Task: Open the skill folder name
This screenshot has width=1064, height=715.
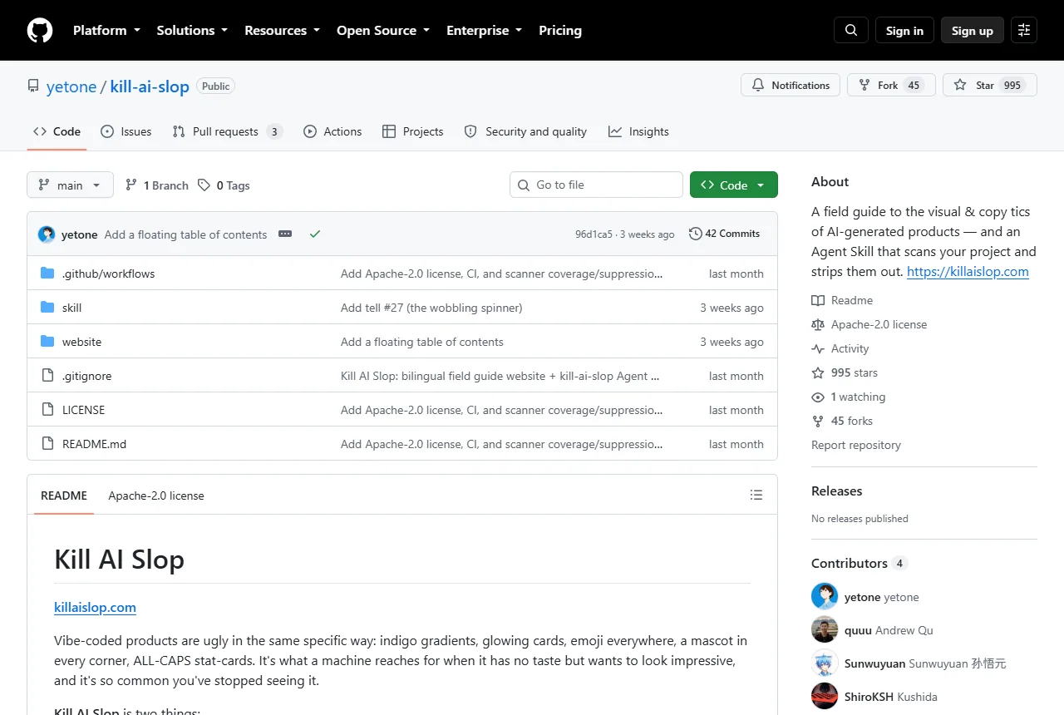Action: (x=72, y=308)
